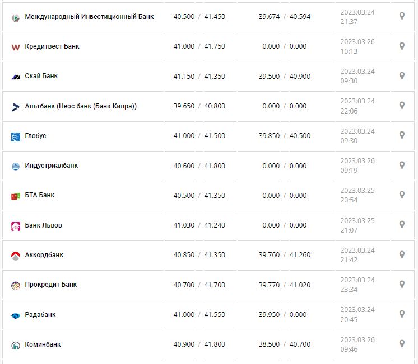Open the Кредитвест Банк link
Viewport: 418px width, 364px height.
pos(52,46)
